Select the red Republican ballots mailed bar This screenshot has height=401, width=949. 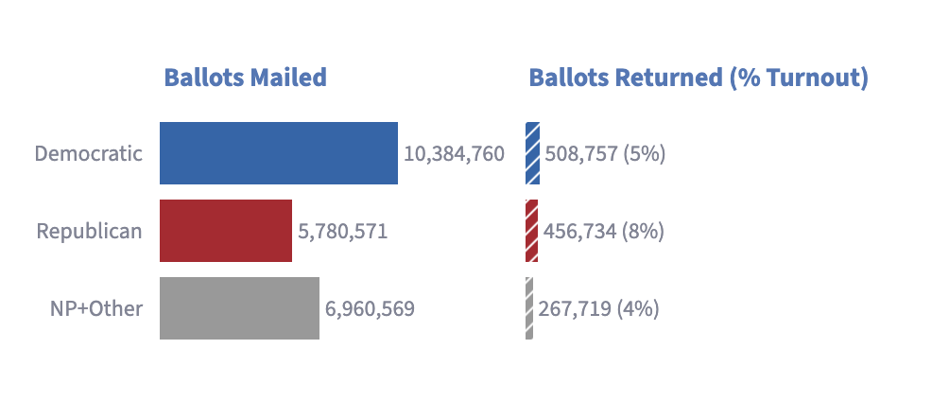pos(226,231)
